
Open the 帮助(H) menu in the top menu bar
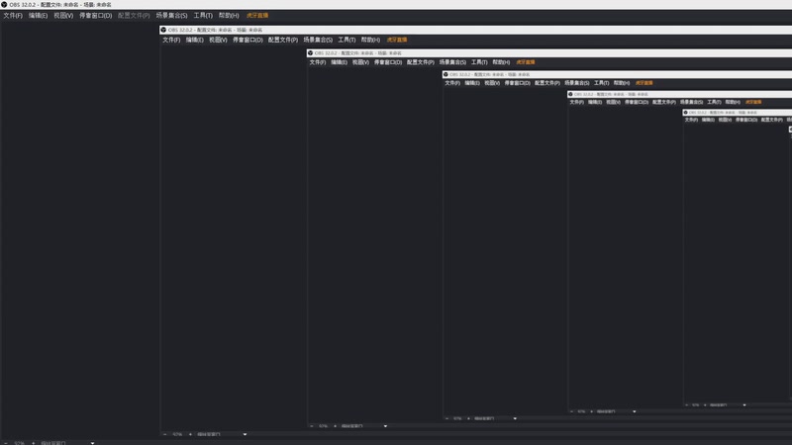pyautogui.click(x=229, y=16)
